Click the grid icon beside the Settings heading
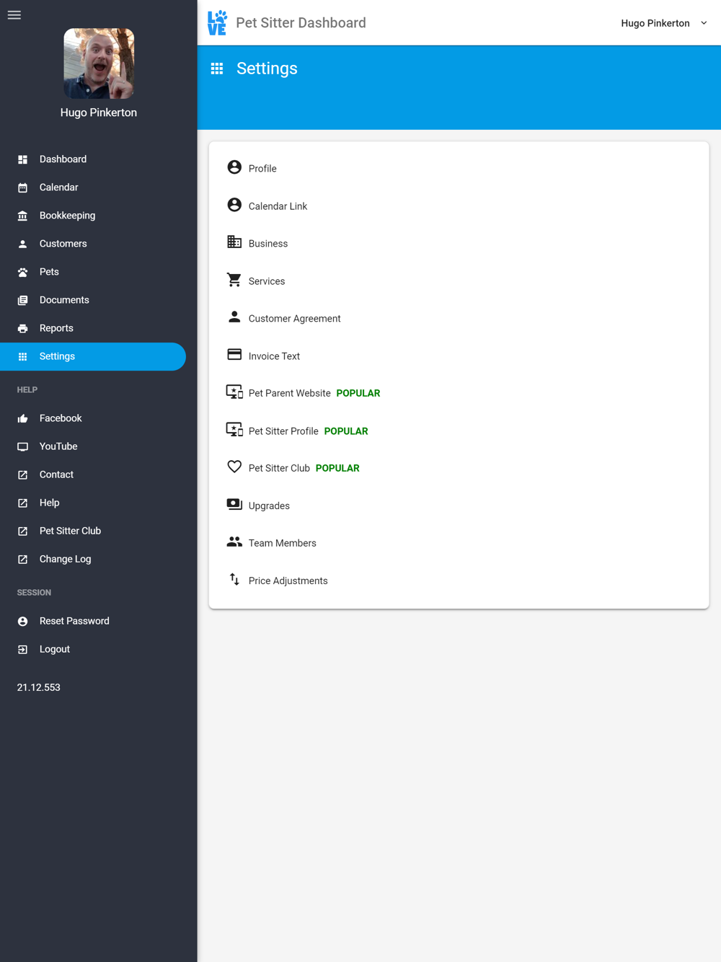Viewport: 721px width, 962px height. (x=217, y=69)
